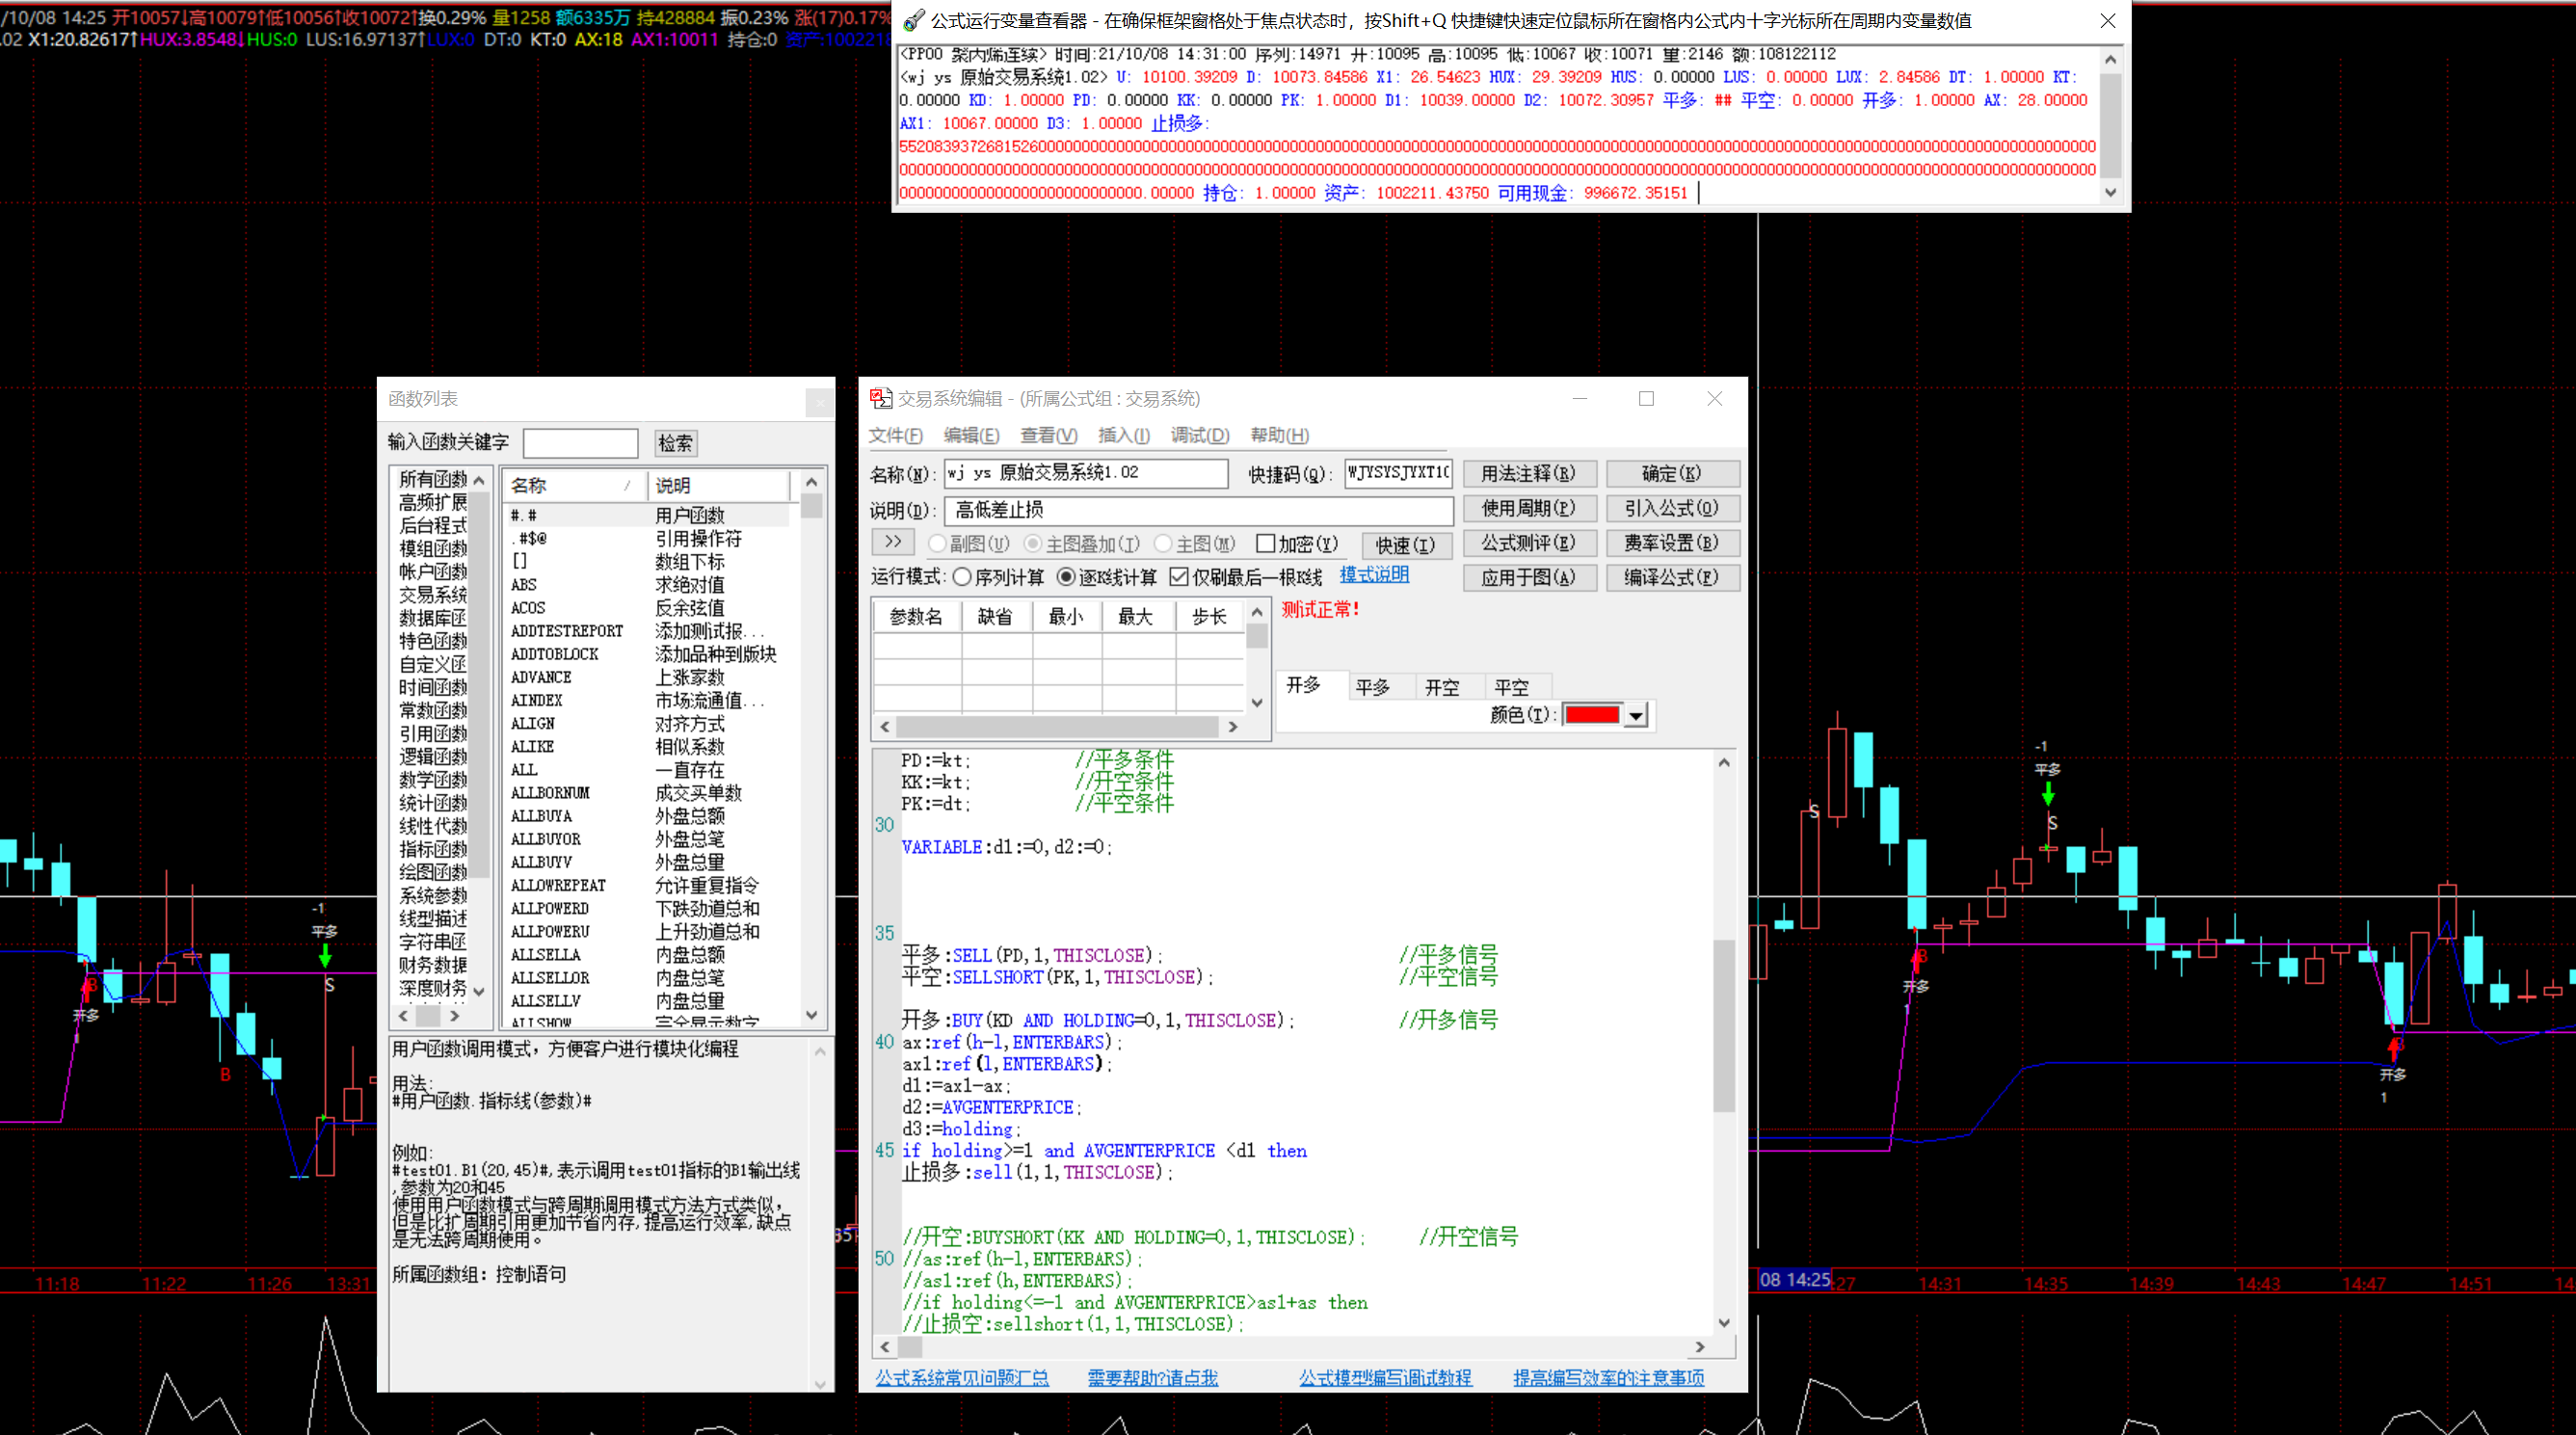Open the 帮助(H) menu

click(1279, 435)
